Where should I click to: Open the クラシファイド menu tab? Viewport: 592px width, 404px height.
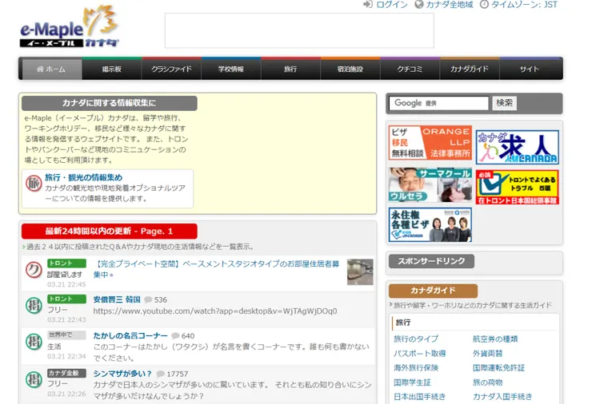tap(171, 69)
